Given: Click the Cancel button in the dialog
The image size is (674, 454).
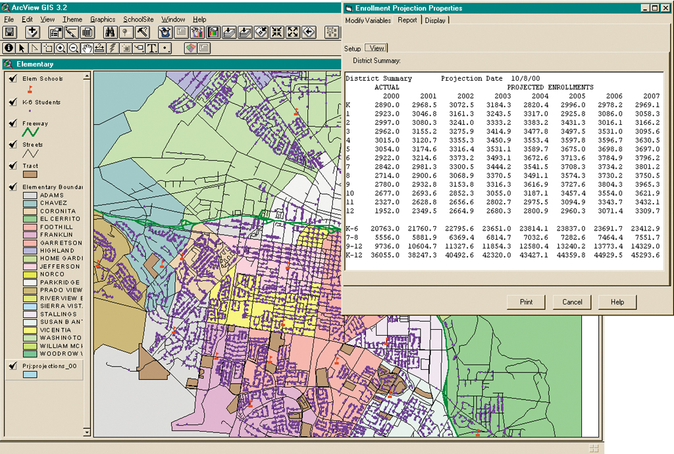Looking at the screenshot, I should 572,302.
